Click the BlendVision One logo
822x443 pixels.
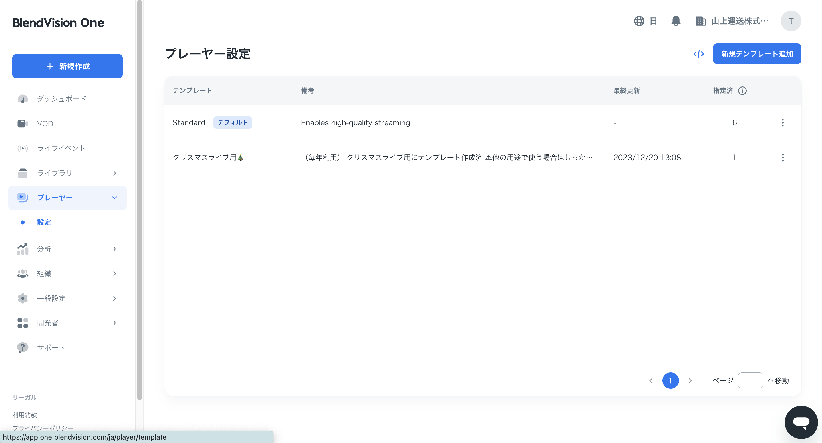pos(59,23)
